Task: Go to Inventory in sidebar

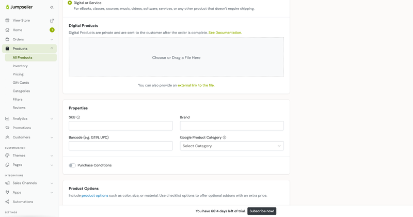Action: point(20,66)
